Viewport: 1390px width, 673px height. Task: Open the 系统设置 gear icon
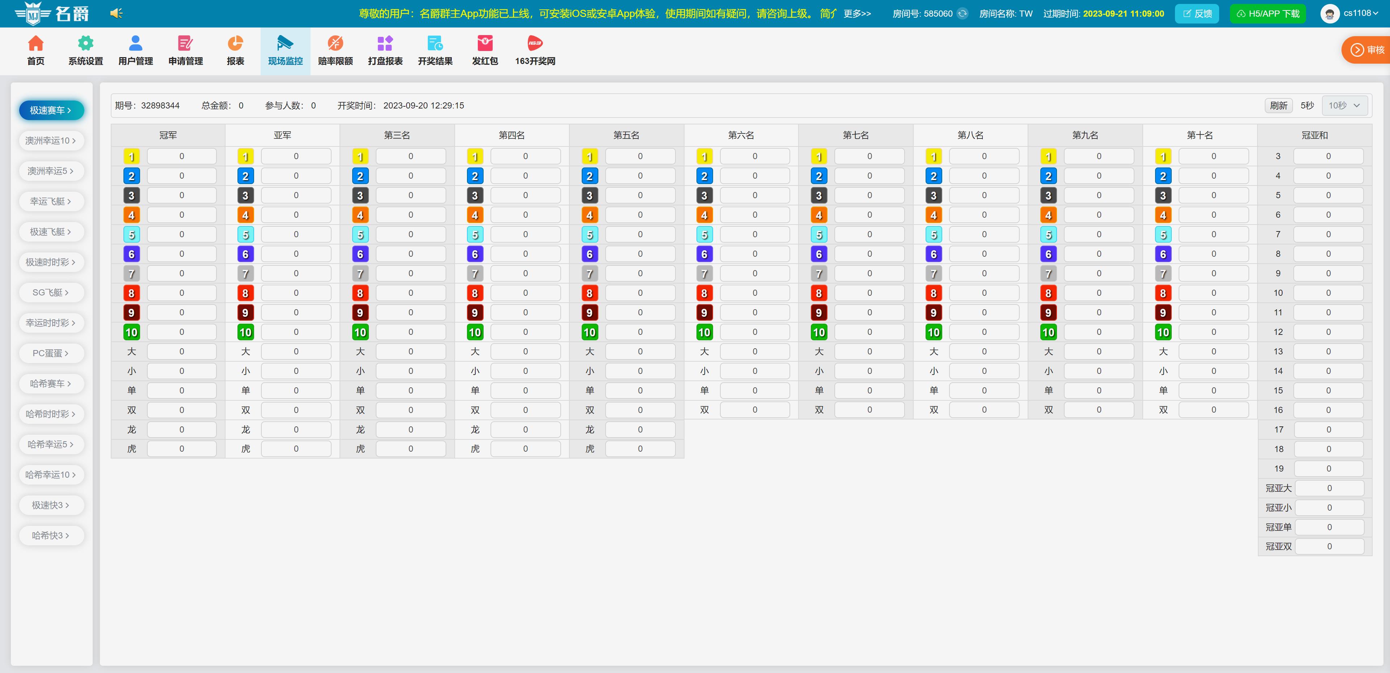coord(85,43)
